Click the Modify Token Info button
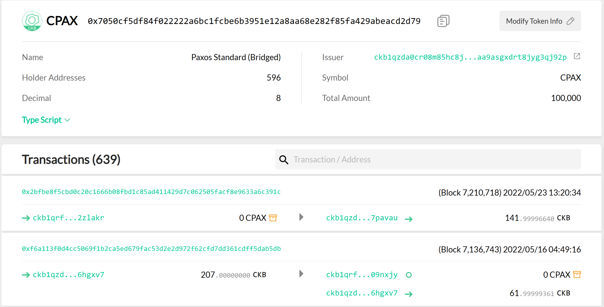The width and height of the screenshot is (604, 307). 540,21
